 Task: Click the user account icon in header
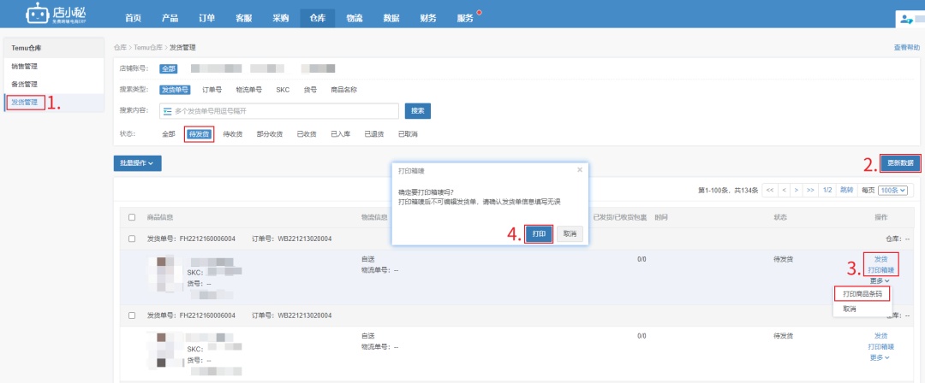907,19
